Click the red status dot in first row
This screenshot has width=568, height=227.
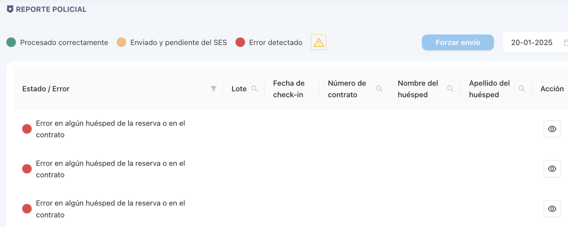27,129
